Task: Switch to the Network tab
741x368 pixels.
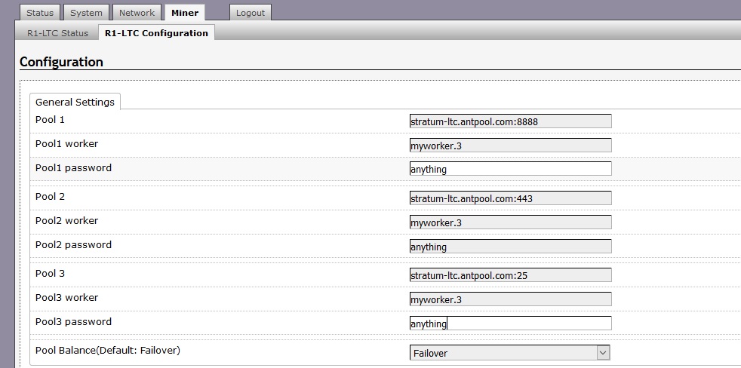Action: (x=137, y=13)
